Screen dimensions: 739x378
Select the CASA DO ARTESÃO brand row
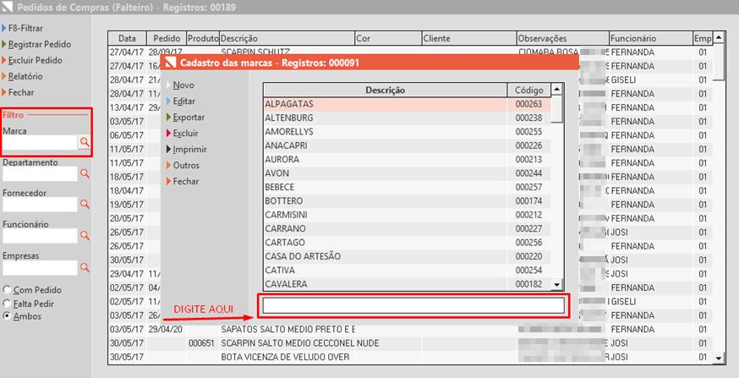(407, 256)
